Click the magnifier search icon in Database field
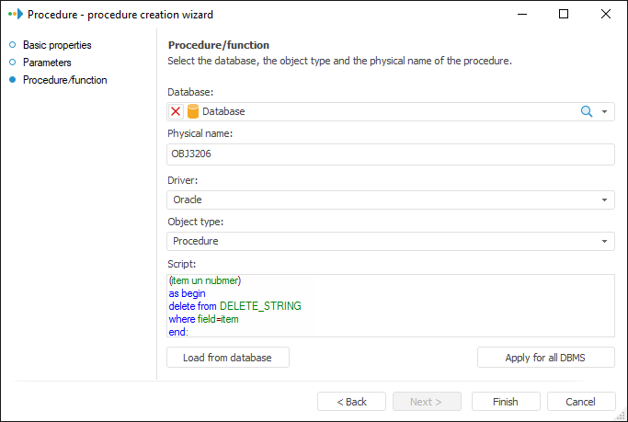The image size is (628, 422). (x=586, y=111)
